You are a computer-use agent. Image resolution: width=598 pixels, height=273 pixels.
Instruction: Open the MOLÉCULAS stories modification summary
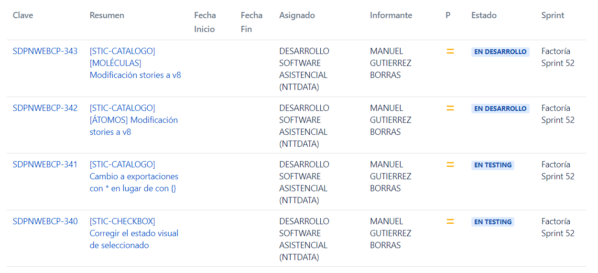click(135, 63)
